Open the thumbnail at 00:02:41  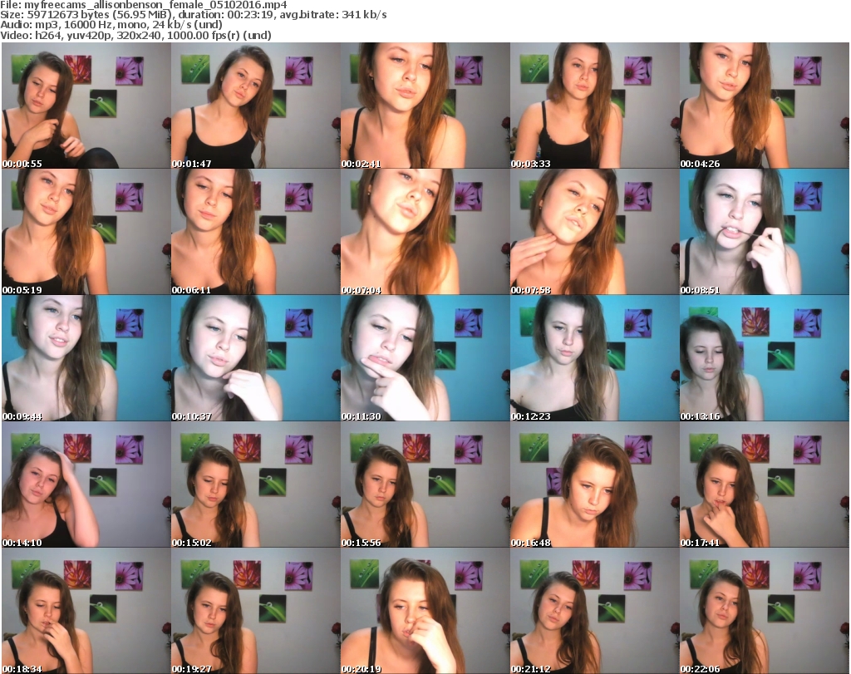[424, 106]
